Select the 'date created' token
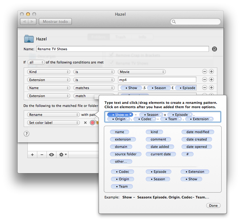Viewport: 241px width, 220px height. pyautogui.click(x=197, y=139)
